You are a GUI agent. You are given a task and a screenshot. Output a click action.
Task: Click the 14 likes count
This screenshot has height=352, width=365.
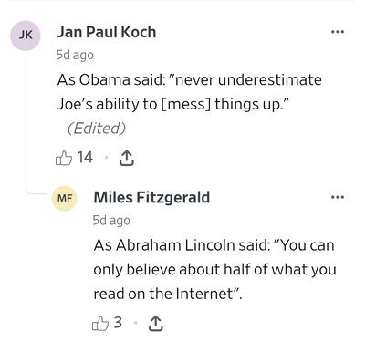85,158
